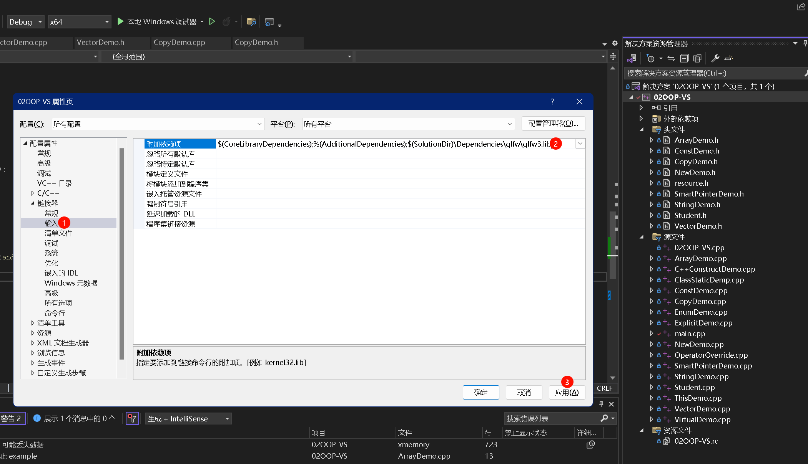
Task: Switch to the CopyDemo.h tab
Action: tap(256, 42)
